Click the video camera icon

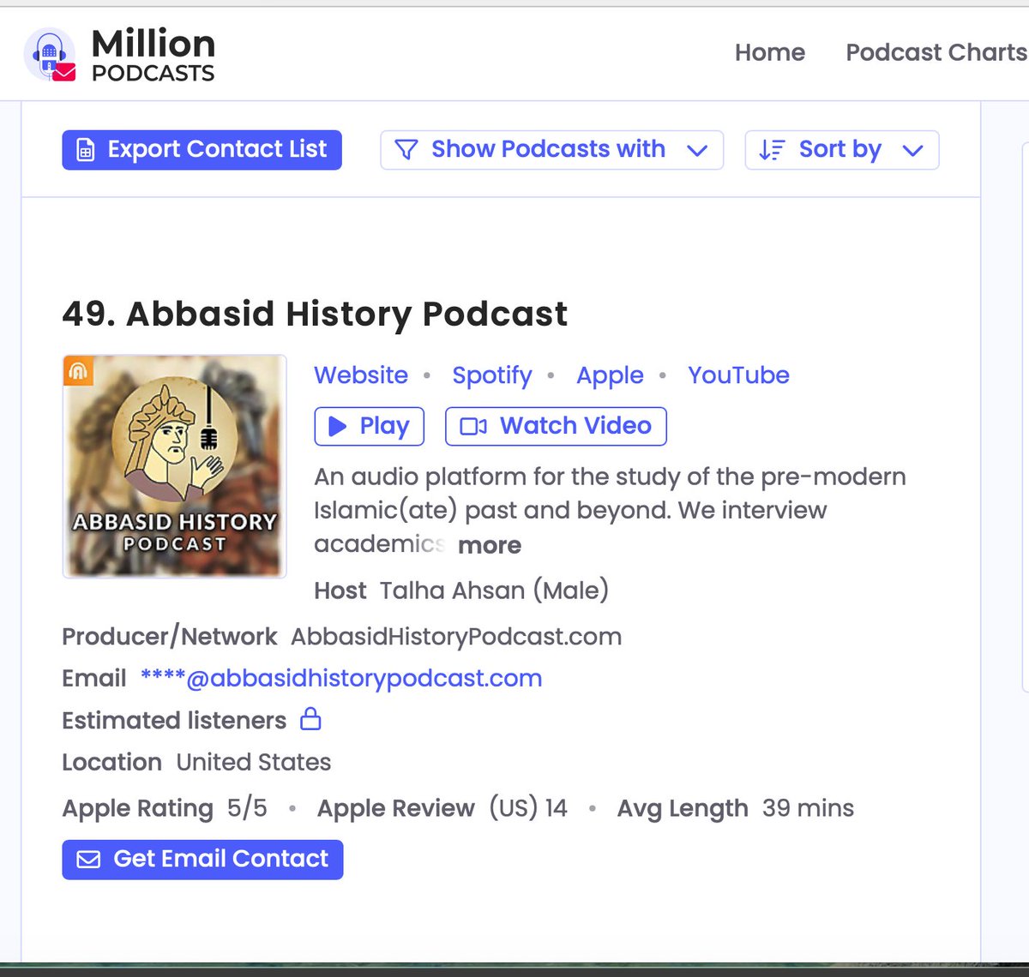(477, 426)
